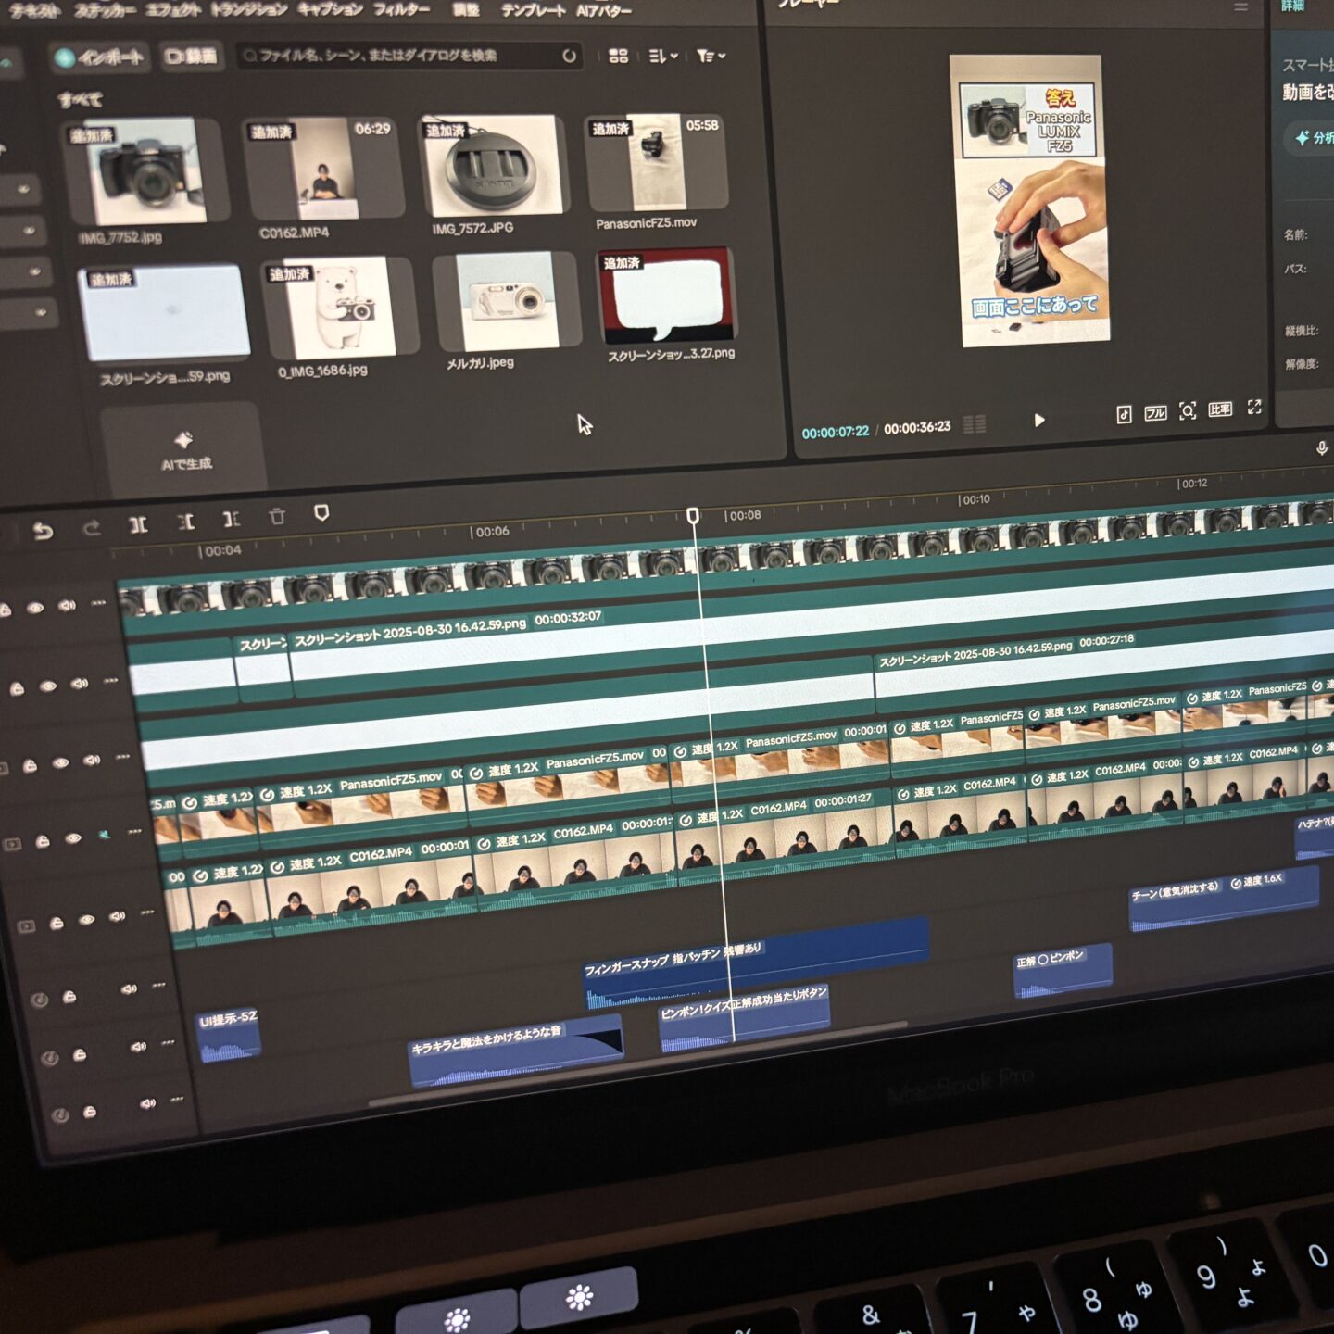The image size is (1334, 1334).
Task: Click the file search input field
Action: tap(408, 56)
